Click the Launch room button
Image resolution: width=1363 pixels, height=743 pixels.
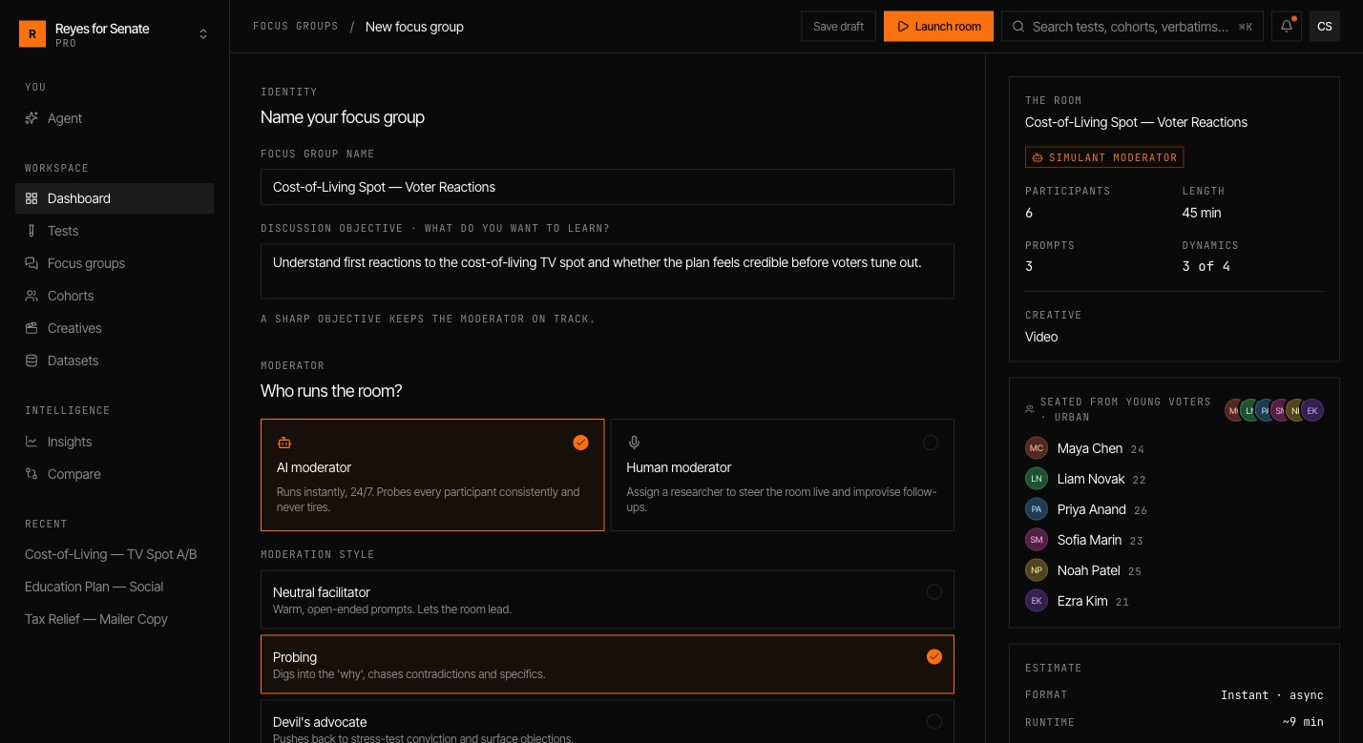(x=938, y=27)
